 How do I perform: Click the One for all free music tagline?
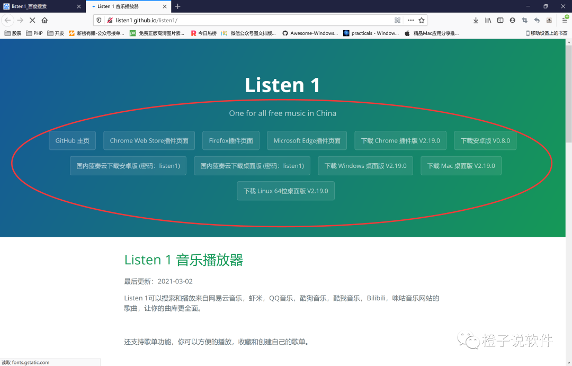[x=283, y=113]
